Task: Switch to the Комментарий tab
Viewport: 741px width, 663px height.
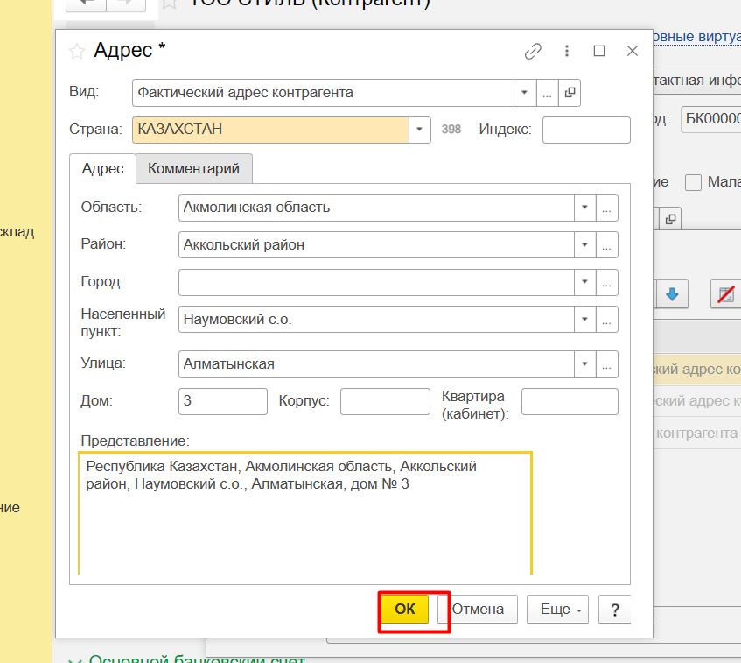Action: click(193, 168)
